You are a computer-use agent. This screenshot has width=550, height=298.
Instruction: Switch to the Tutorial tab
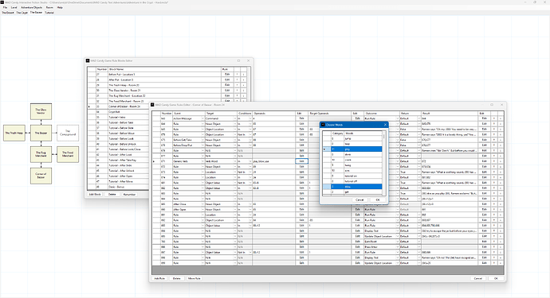49,13
